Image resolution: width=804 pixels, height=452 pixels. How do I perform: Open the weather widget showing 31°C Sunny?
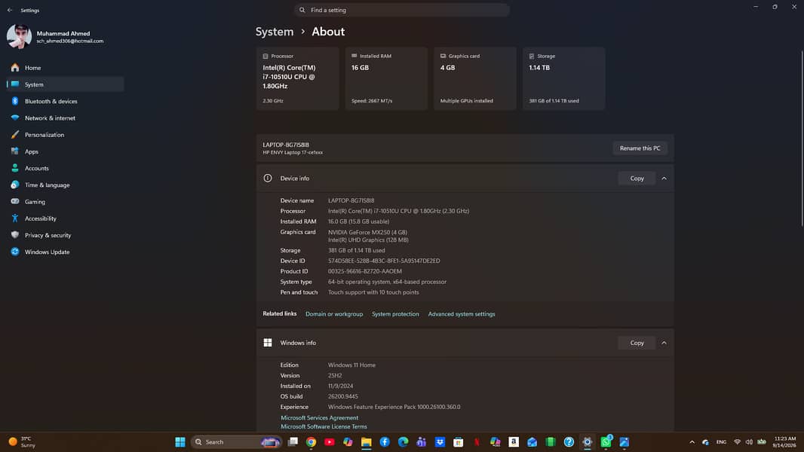tap(22, 441)
